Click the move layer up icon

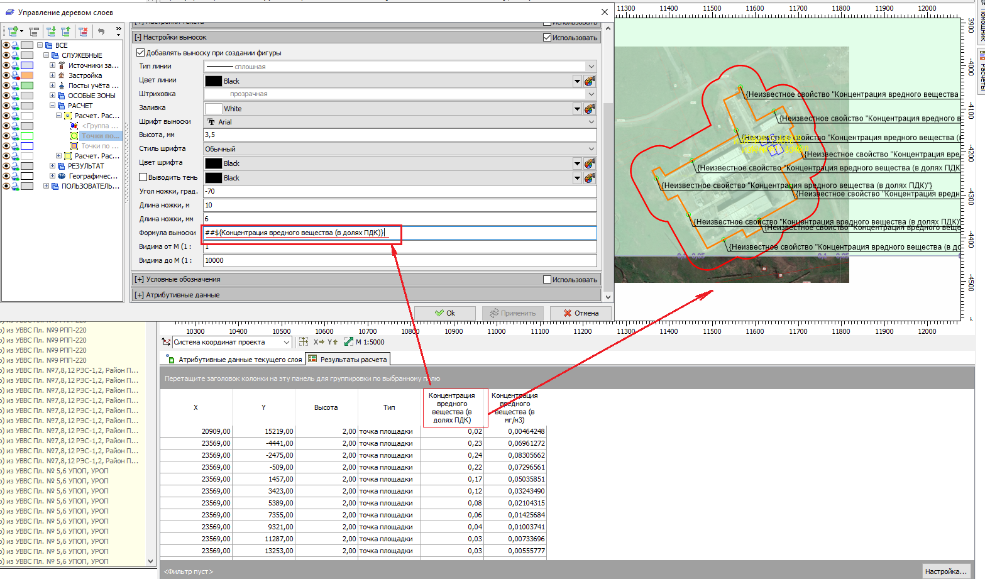(x=65, y=31)
